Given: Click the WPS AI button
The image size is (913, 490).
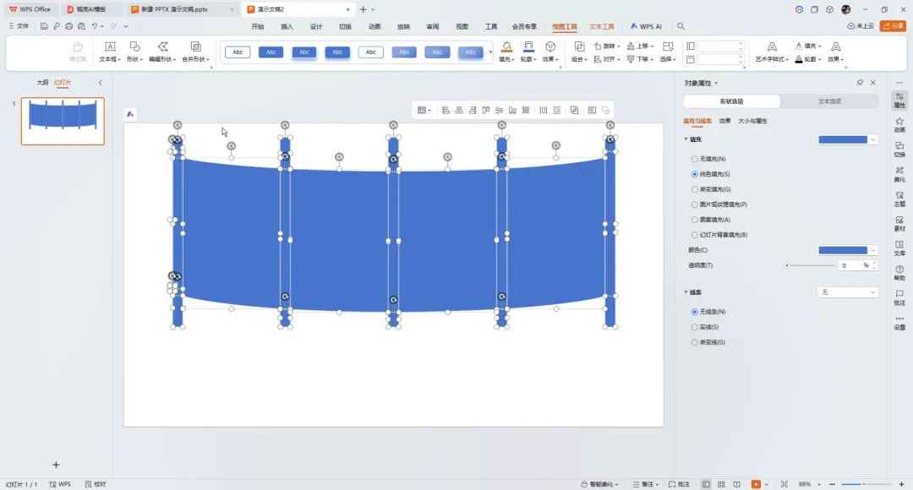Looking at the screenshot, I should tap(647, 26).
